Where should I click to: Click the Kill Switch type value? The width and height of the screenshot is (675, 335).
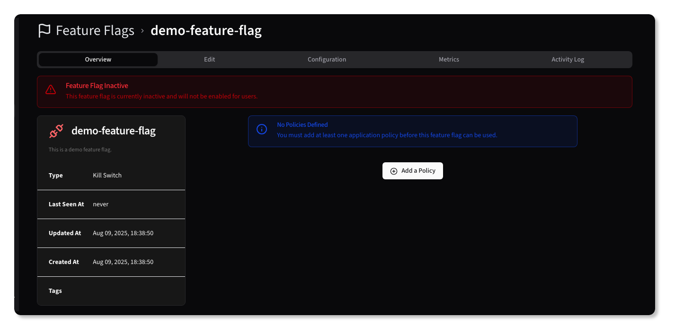coord(107,176)
